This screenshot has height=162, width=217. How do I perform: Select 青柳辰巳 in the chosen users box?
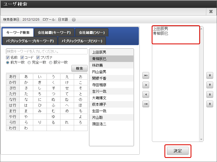[x=161, y=33]
